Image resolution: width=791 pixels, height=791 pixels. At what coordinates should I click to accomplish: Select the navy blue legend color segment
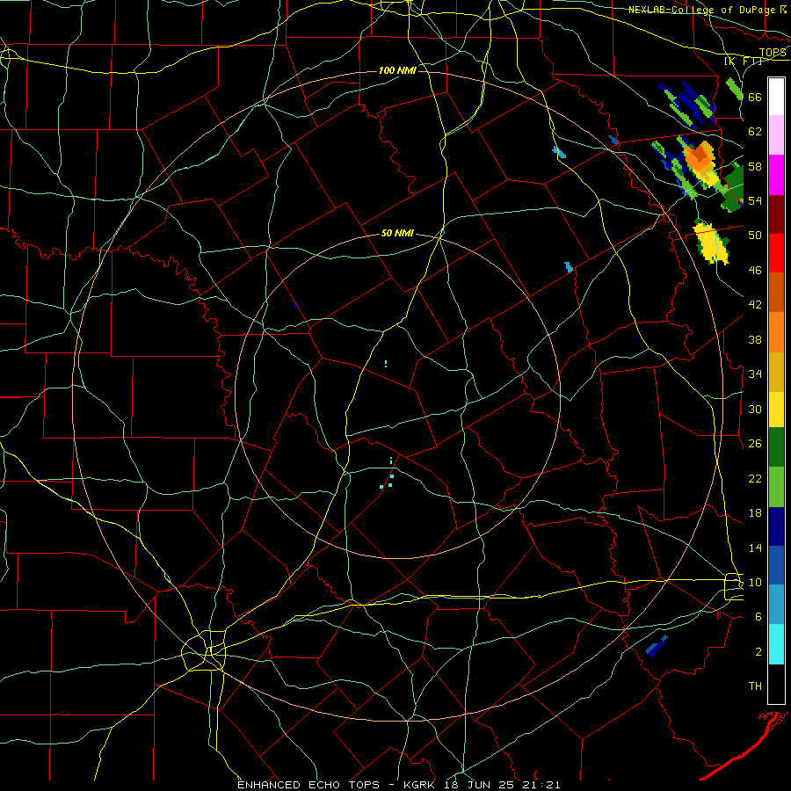(776, 526)
